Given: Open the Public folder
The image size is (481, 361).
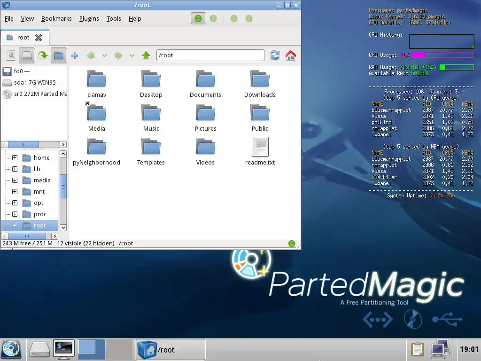Looking at the screenshot, I should coord(260,118).
